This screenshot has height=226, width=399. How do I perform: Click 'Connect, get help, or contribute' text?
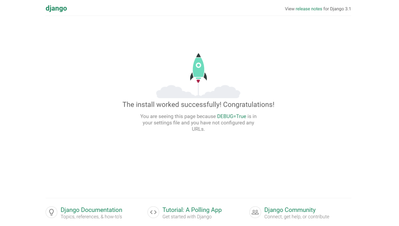coord(297,217)
